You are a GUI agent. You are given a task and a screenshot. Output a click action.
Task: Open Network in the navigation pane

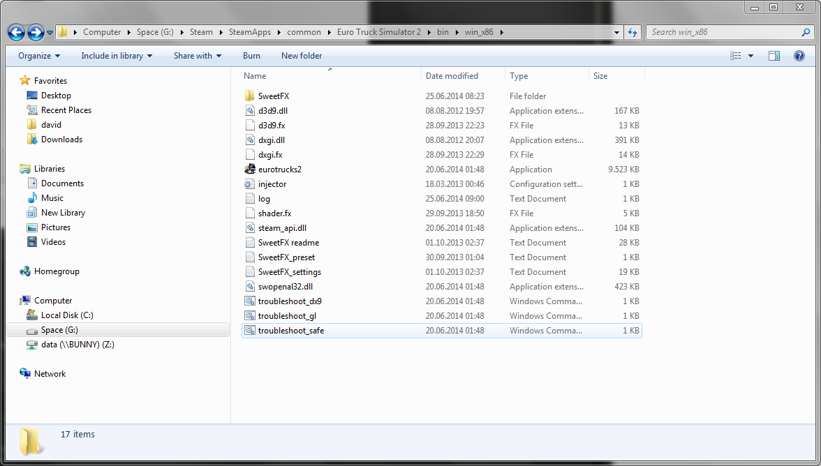coord(50,373)
